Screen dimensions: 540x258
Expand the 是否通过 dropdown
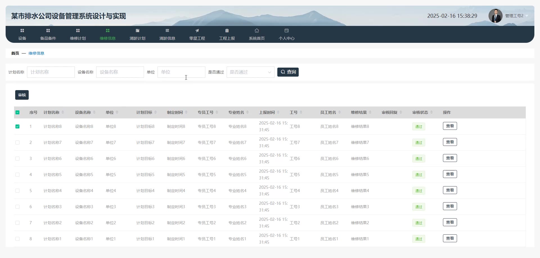250,72
